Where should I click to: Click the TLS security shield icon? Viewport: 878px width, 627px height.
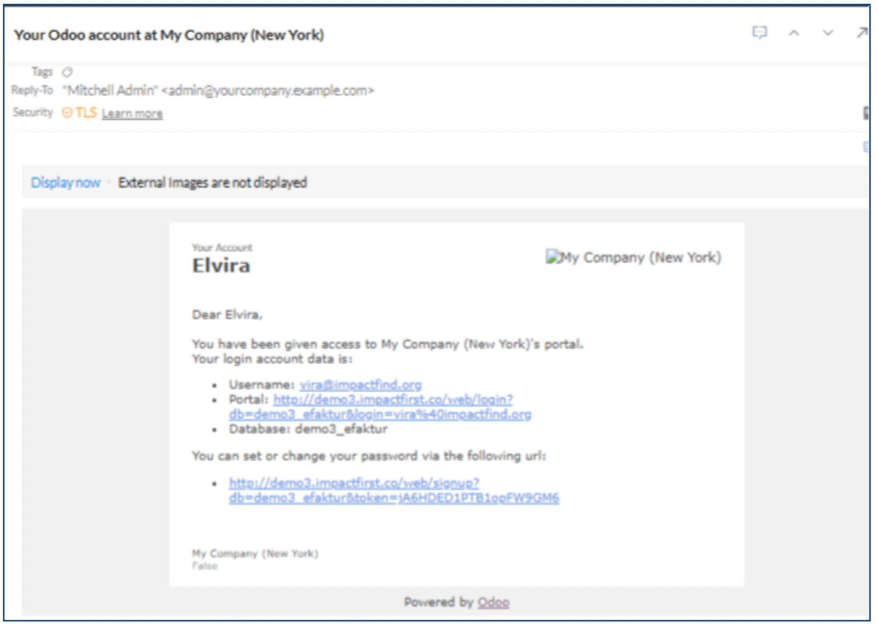[67, 113]
